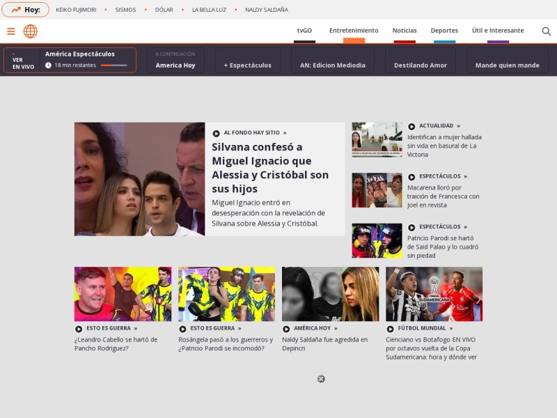
Task: Click play icon beside Actualidad label
Action: point(411,126)
